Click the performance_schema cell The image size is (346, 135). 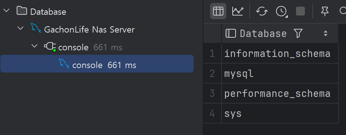[x=280, y=93]
